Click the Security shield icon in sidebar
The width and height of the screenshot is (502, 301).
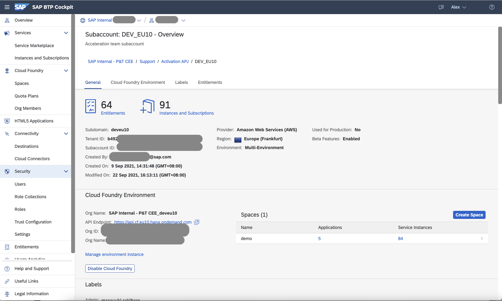[7, 171]
